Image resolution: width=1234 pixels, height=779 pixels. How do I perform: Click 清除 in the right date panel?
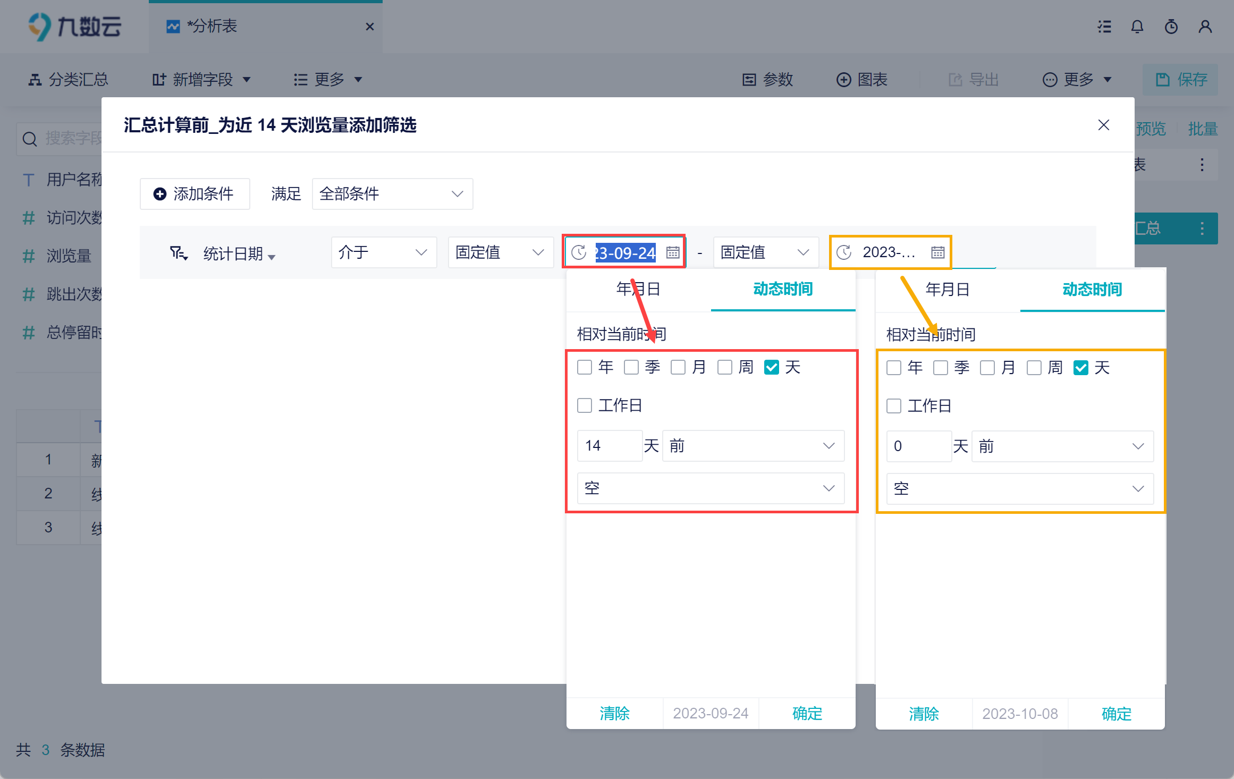pos(924,714)
